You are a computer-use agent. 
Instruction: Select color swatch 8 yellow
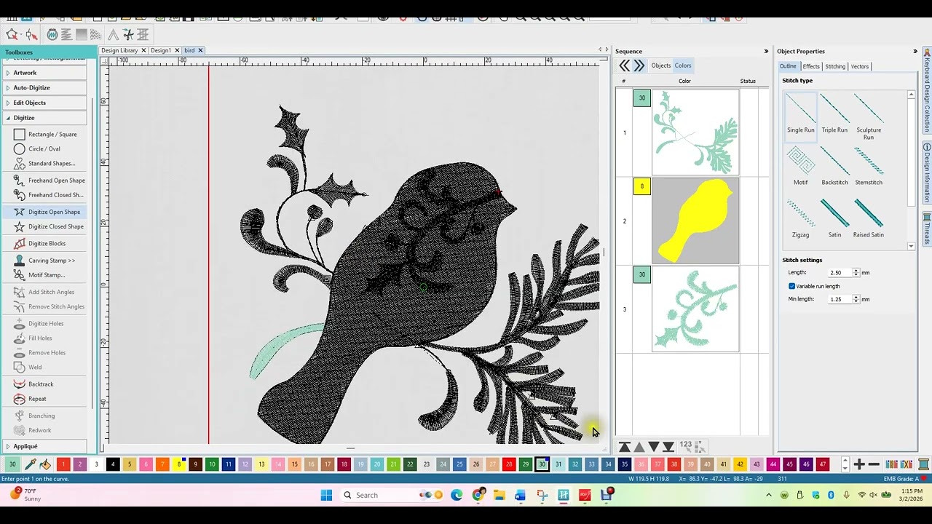[178, 464]
